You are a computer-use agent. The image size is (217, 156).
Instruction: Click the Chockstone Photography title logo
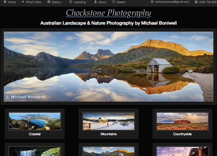click(x=109, y=13)
